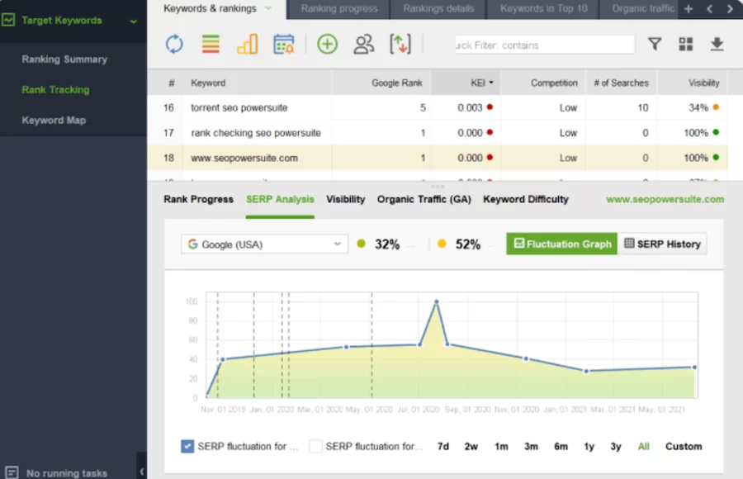Click the red KEI dot for torrent row
The height and width of the screenshot is (479, 743).
490,107
